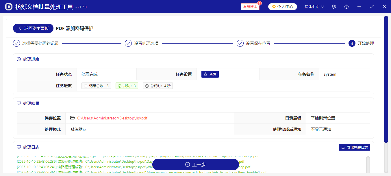This screenshot has height=176, width=391.
Task: Open the 简体中文 language dropdown
Action: [x=314, y=6]
